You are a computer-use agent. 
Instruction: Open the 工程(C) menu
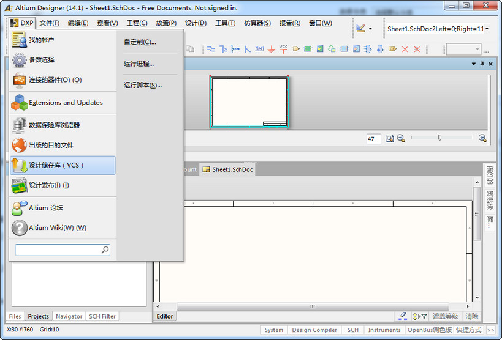point(137,23)
